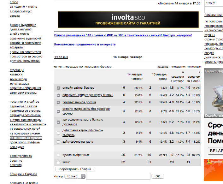
Task: Open 'длительность сессий' report
Action: pyautogui.click(x=25, y=61)
